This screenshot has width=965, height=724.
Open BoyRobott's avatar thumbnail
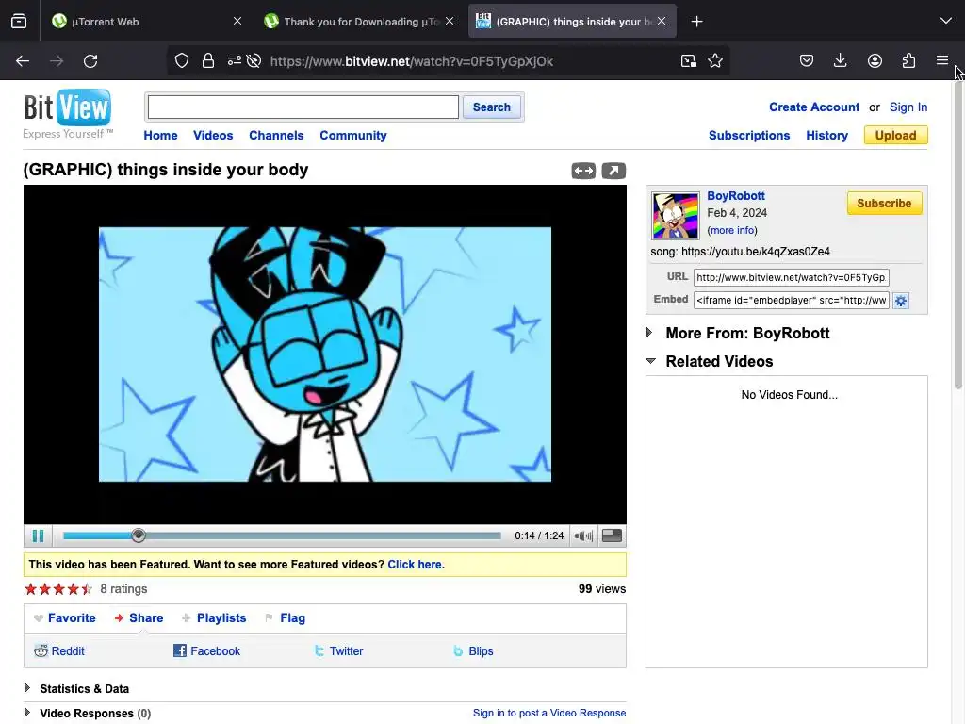675,215
